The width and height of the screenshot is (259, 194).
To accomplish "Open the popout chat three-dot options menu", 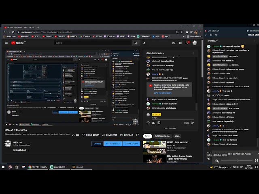I will coord(255,41).
